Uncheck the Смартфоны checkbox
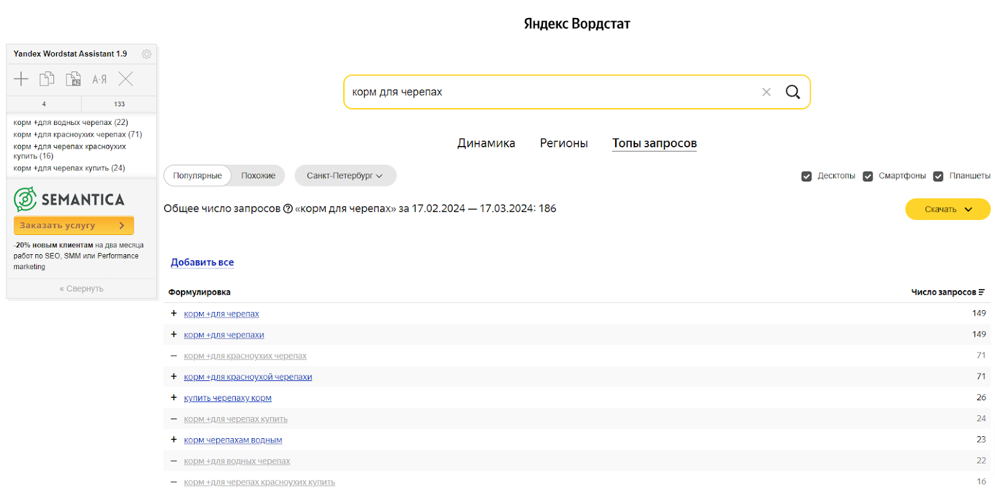The height and width of the screenshot is (491, 995). (x=868, y=177)
